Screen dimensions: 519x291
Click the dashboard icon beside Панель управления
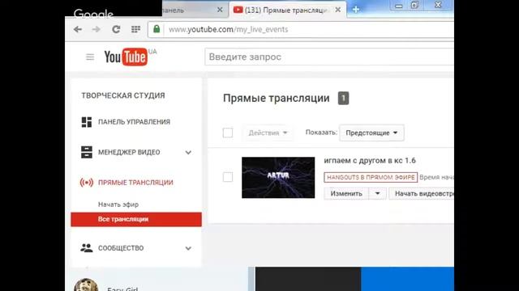(x=87, y=122)
